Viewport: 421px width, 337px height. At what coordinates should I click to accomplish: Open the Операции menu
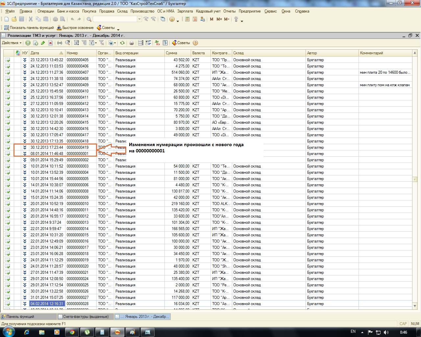tap(46, 11)
